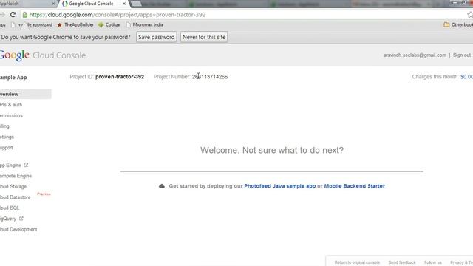This screenshot has width=473, height=266.
Task: Click the account email address
Action: click(415, 55)
